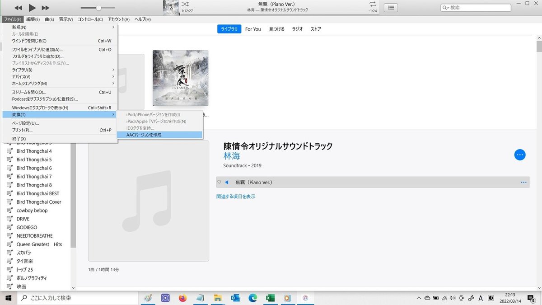Expand the 新規(N) submenu
This screenshot has width=542, height=305.
[x=60, y=27]
